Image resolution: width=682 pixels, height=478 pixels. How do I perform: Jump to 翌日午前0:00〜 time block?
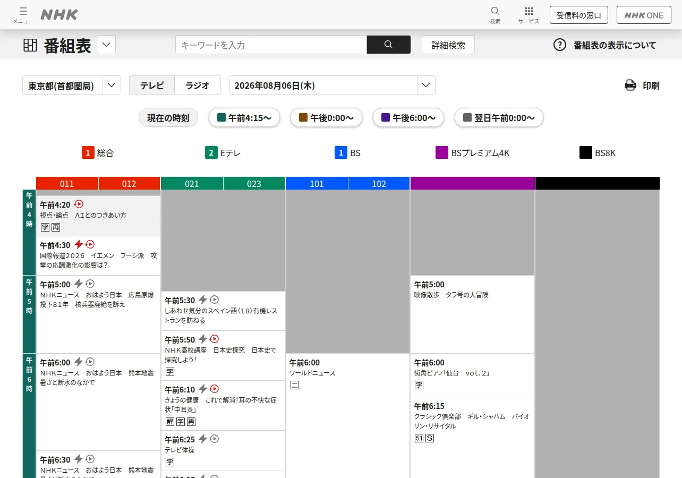click(499, 118)
